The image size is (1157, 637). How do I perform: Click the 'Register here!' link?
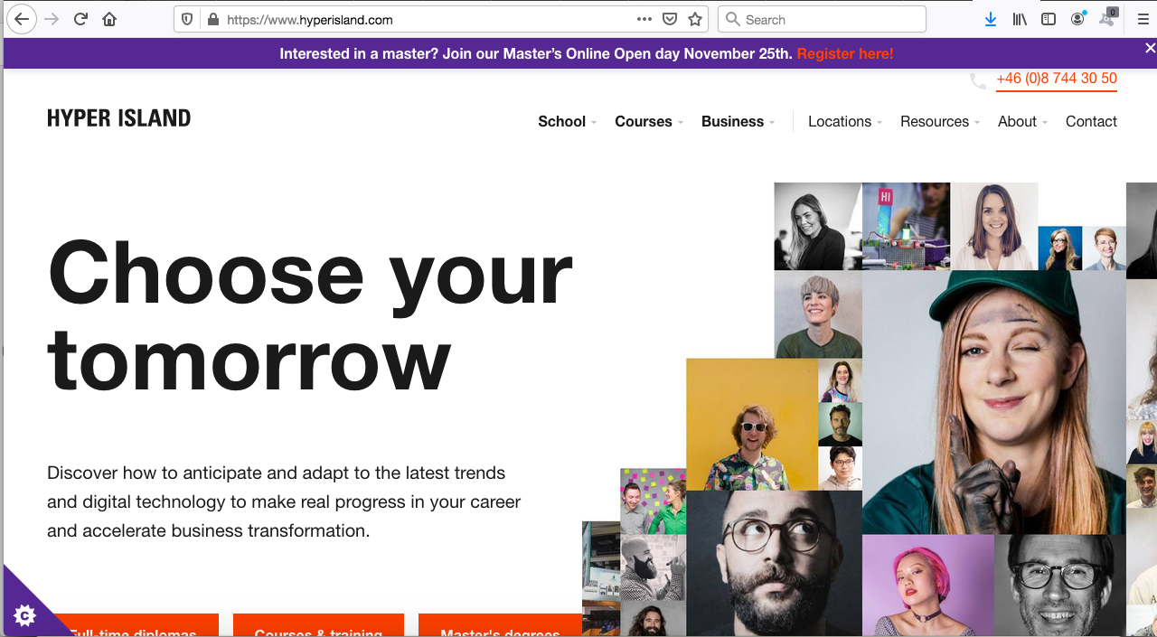pos(844,54)
